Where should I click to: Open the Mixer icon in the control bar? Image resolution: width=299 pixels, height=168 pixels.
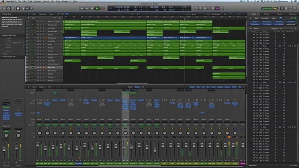[28, 8]
